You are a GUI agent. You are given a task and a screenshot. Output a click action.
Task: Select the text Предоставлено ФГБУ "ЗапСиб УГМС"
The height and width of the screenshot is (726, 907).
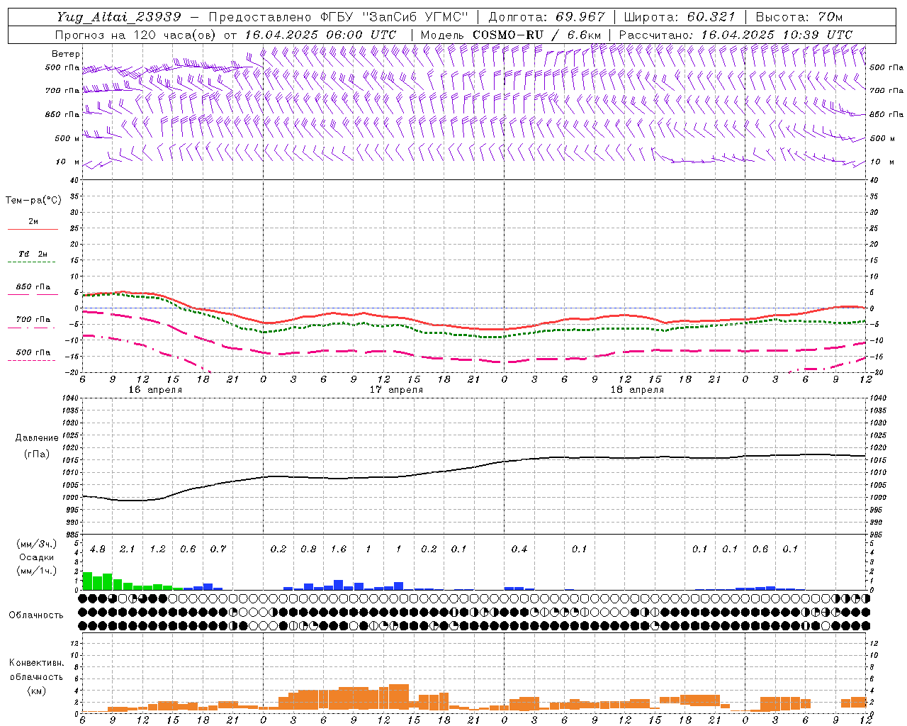coord(339,17)
